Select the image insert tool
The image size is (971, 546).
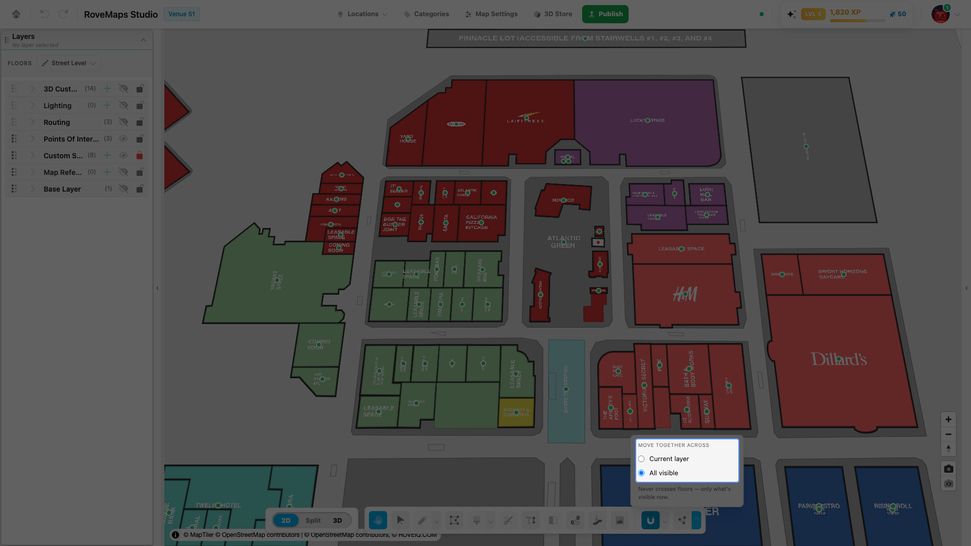point(620,520)
